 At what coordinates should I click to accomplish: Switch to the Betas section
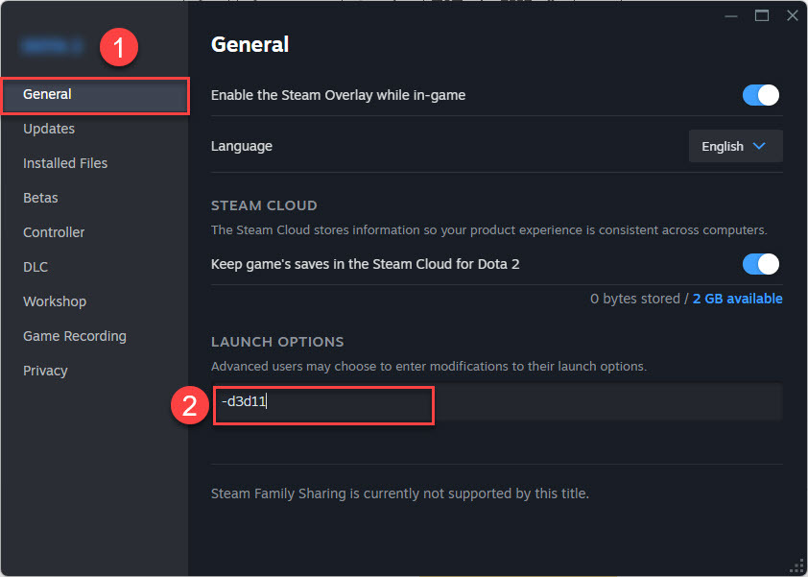click(x=40, y=197)
